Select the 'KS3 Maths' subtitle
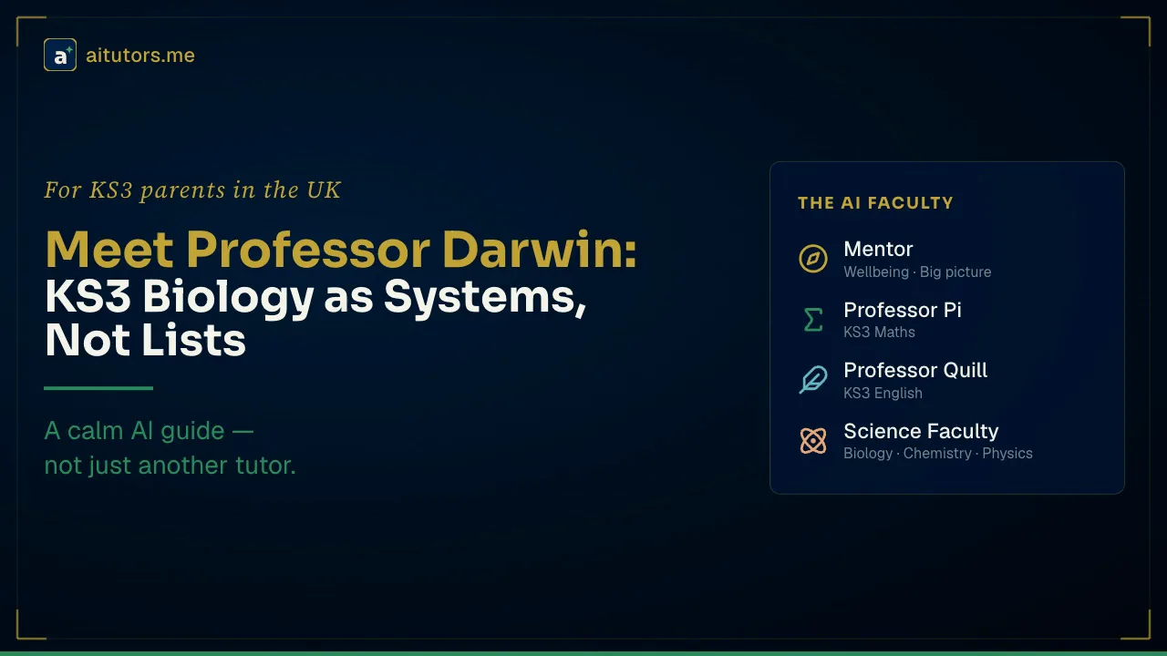Viewport: 1167px width, 656px height. (879, 332)
